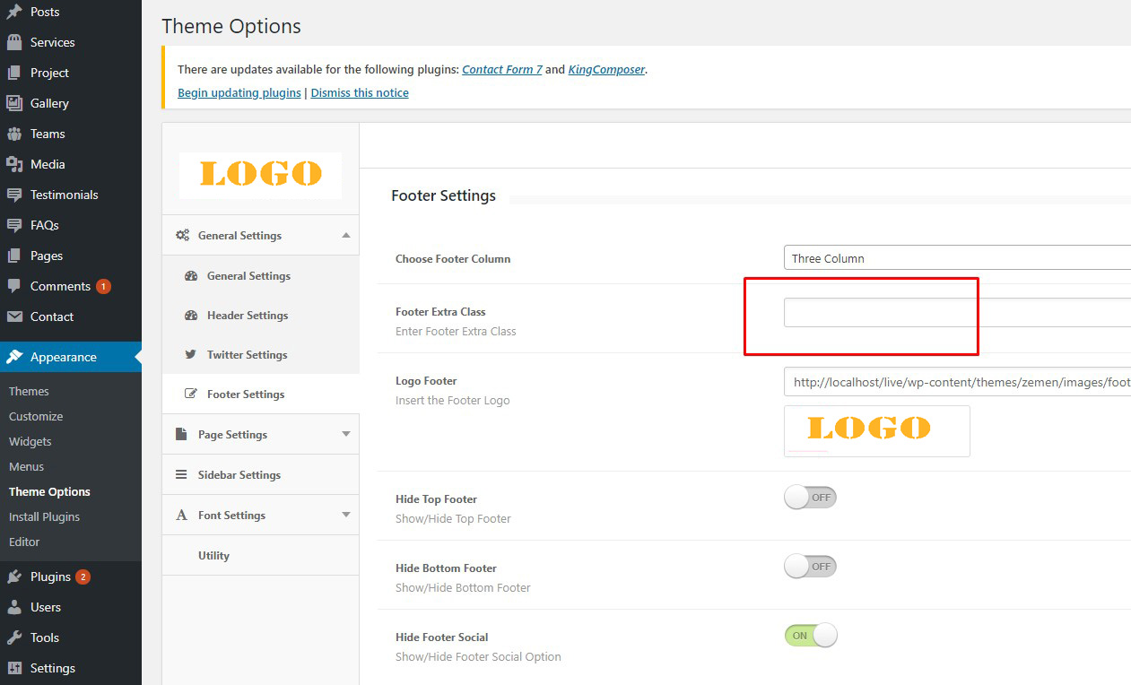
Task: Click the Contact envelope icon
Action: pos(14,316)
